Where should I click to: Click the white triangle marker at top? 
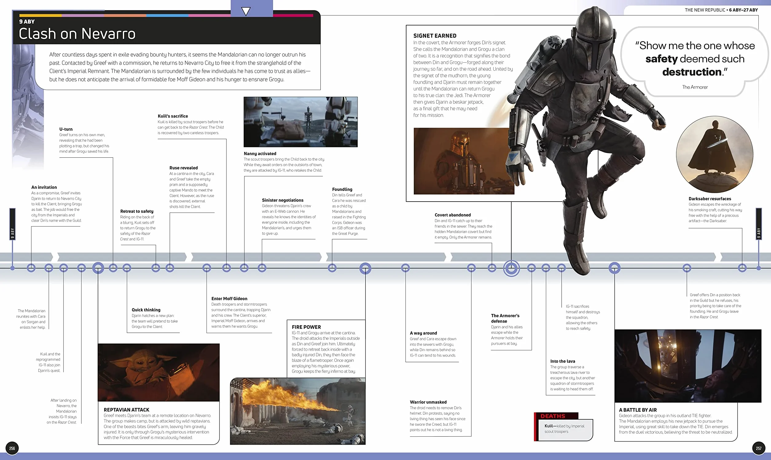[x=246, y=11]
